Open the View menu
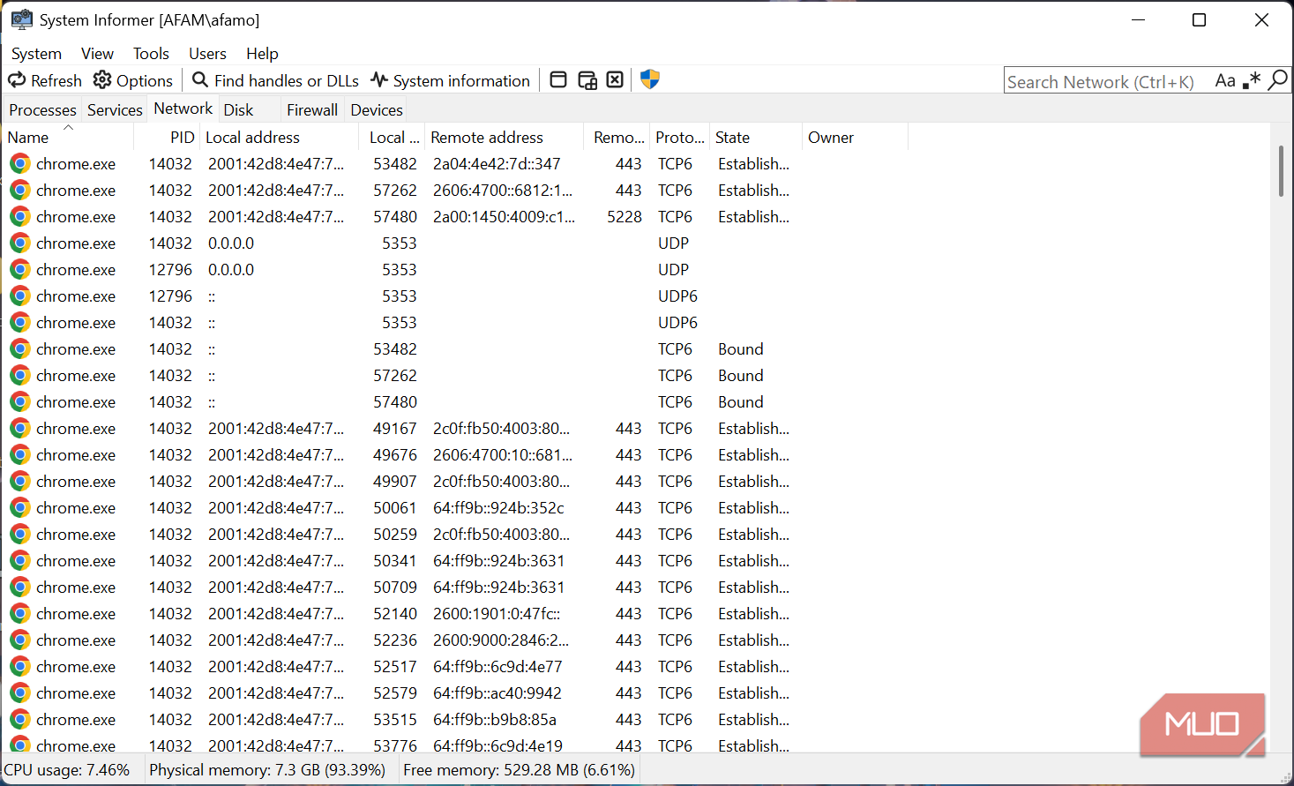The width and height of the screenshot is (1294, 786). [x=97, y=54]
